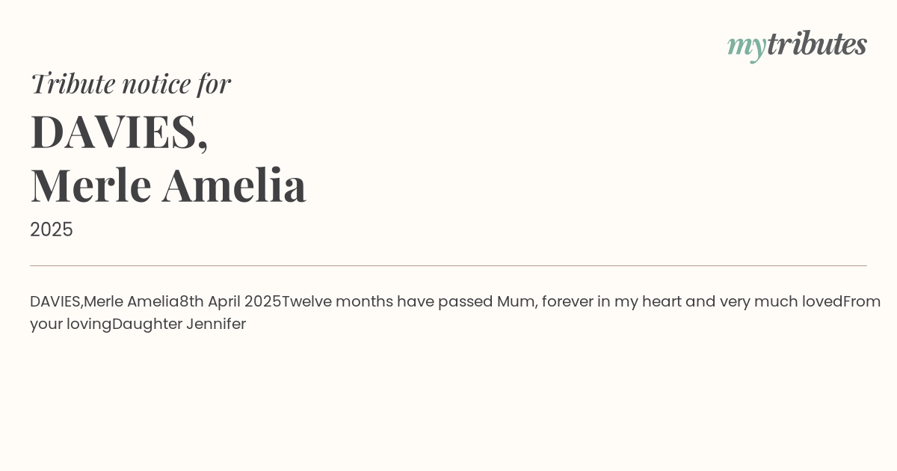The image size is (897, 471).
Task: Click "Merle" in the large name heading
Action: (x=90, y=185)
